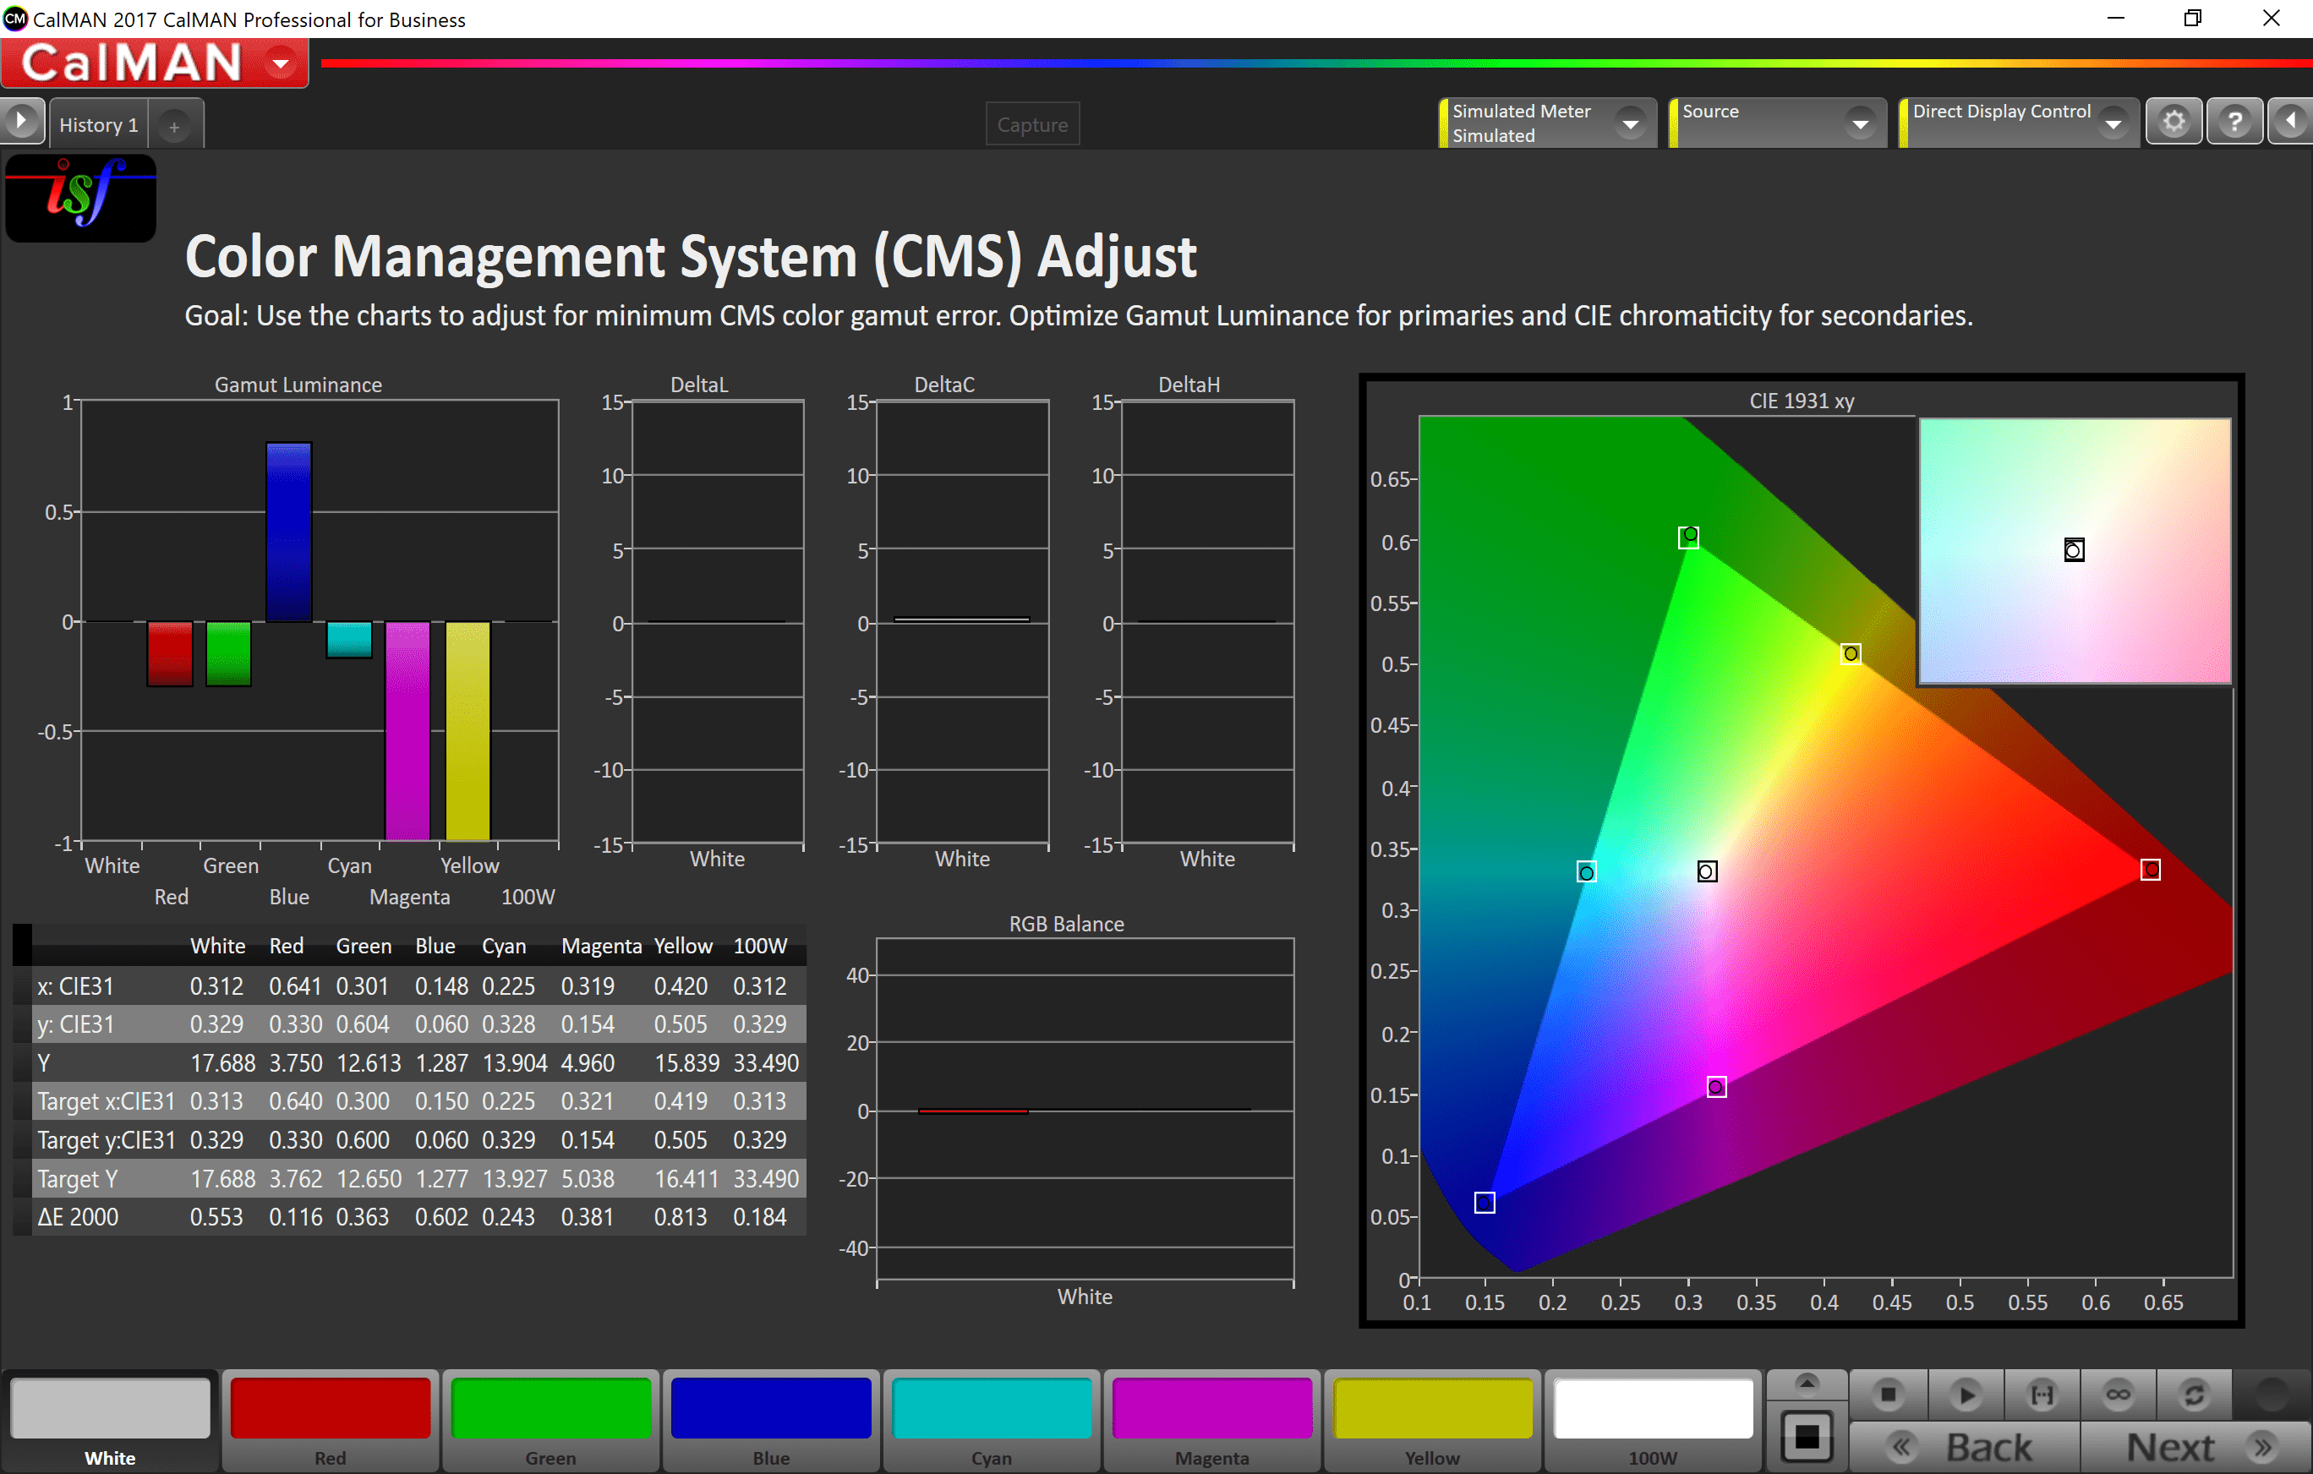The width and height of the screenshot is (2313, 1474).
Task: Click the CIE 1931 xy chart title
Action: click(x=1801, y=401)
